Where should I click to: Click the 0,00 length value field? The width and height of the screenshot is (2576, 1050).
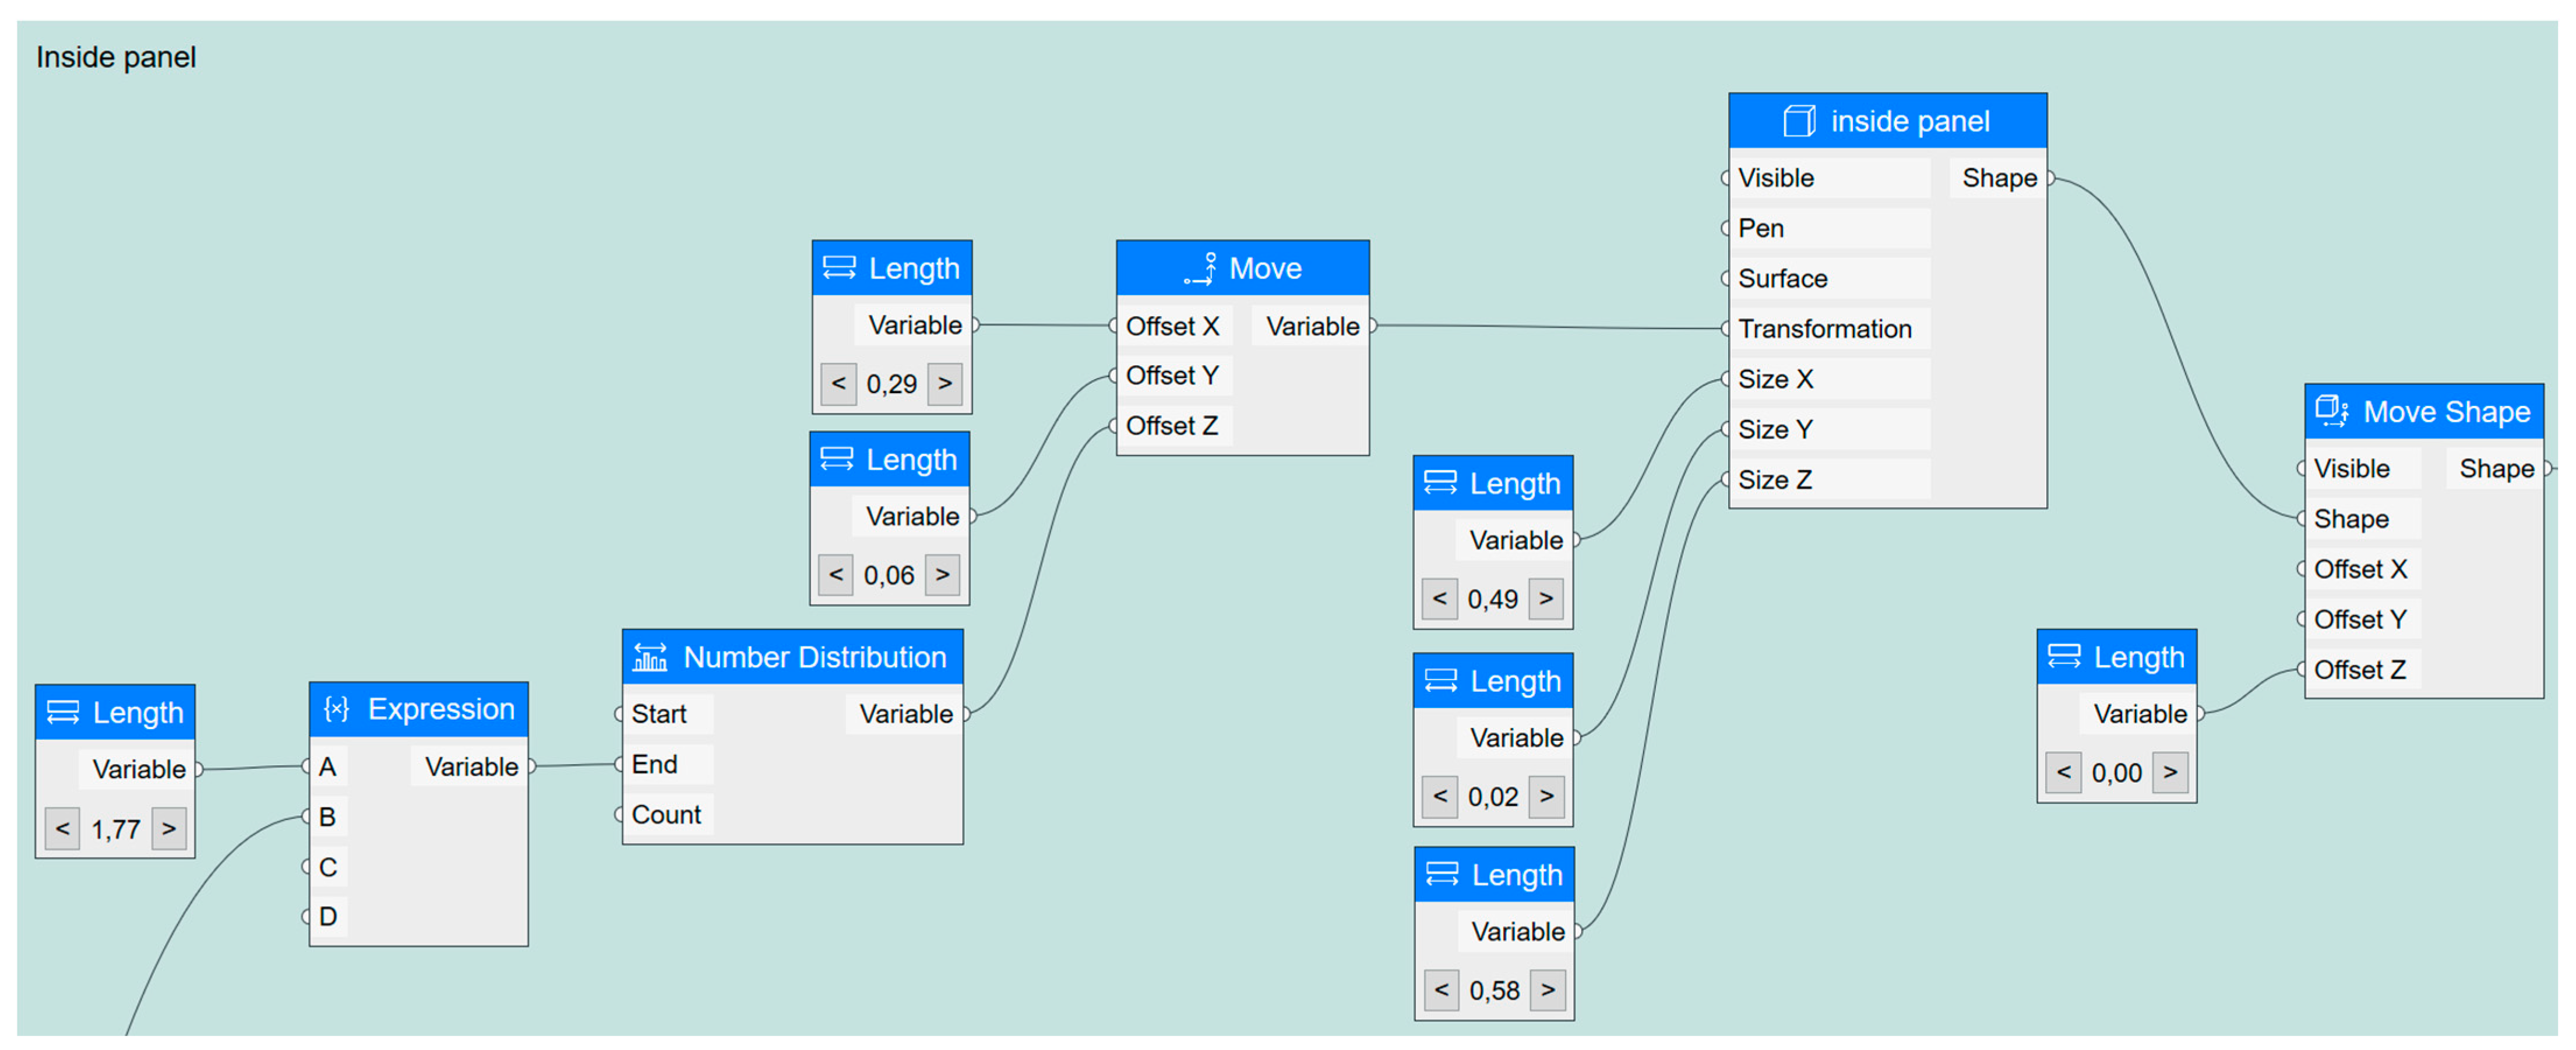tap(2116, 772)
